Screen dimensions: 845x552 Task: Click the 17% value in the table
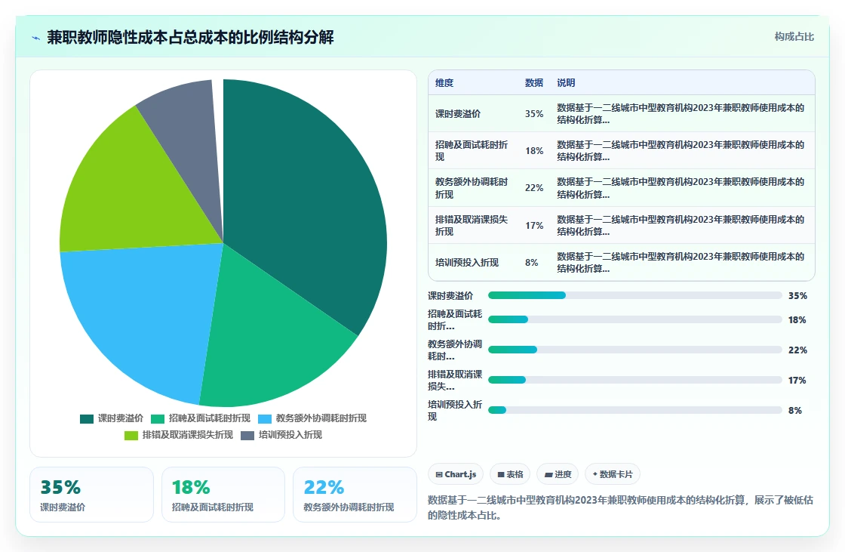(534, 226)
